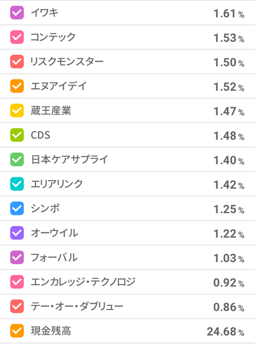Click the 1.61% value for イワキ
This screenshot has height=344, width=255.
coord(229,14)
